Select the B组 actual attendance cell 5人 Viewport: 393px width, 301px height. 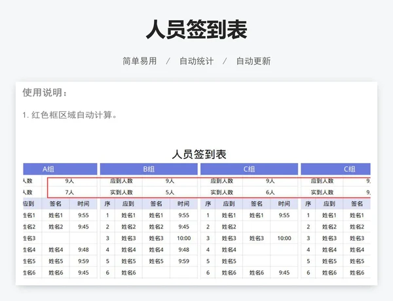[170, 192]
